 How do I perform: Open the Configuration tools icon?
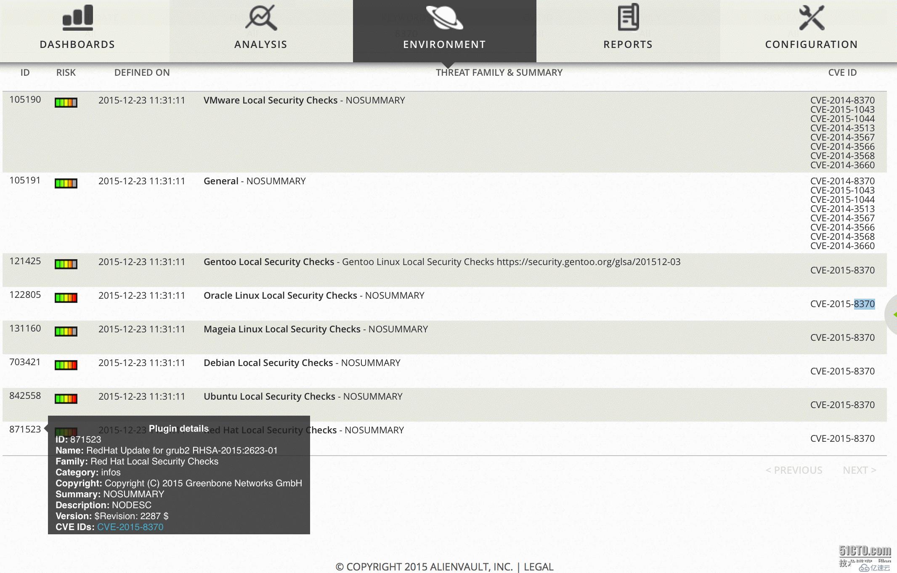point(812,18)
